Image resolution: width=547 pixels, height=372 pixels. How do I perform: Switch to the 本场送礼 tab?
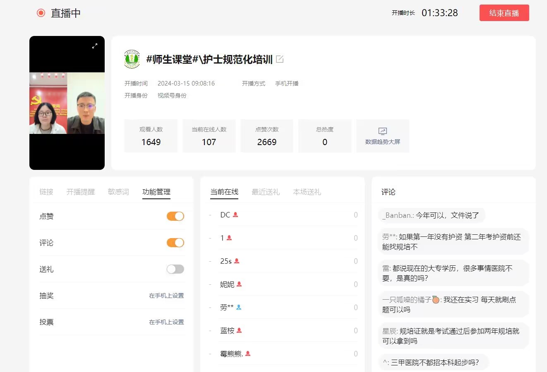307,192
